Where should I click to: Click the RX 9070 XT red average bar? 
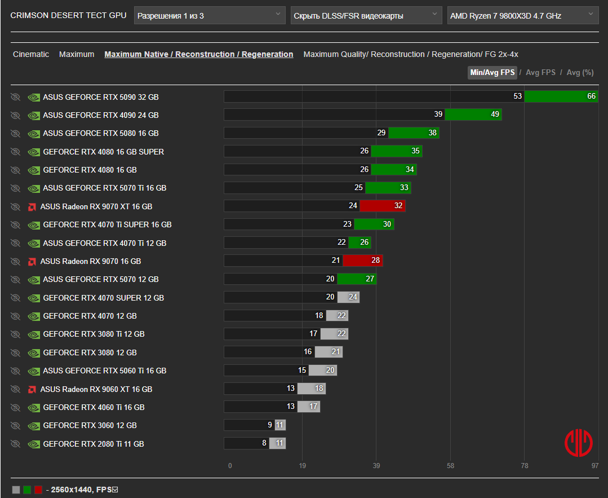[x=383, y=206]
